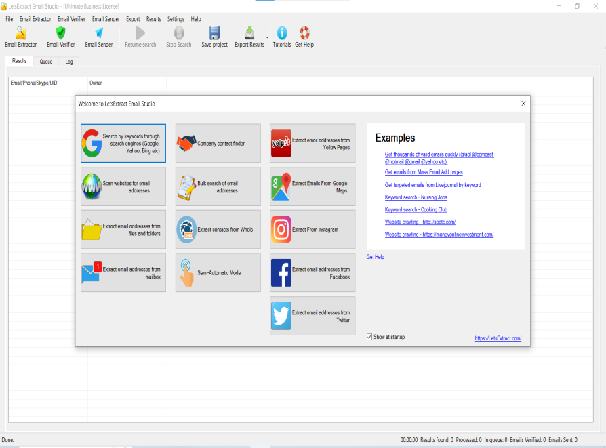Screen dimensions: 606x448
Task: Open Get emails from Mass Email Add pages
Action: pos(424,172)
